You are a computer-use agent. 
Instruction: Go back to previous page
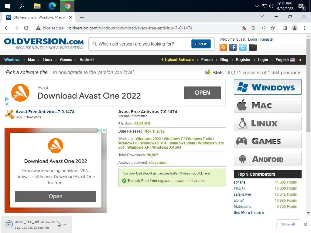point(7,28)
